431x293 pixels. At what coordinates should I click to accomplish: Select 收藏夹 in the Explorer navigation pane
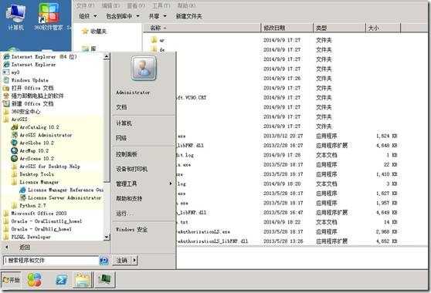click(x=94, y=32)
